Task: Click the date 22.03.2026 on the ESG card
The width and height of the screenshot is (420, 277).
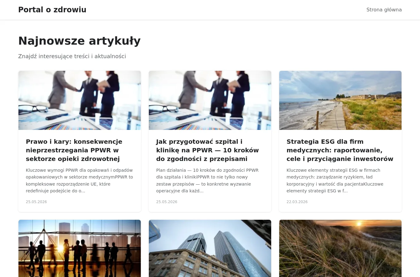Action: point(297,202)
